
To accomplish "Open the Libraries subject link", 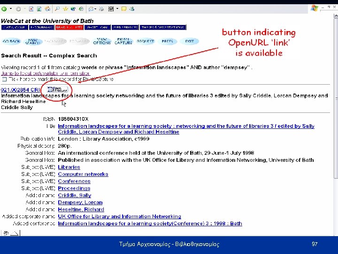I will [69, 167].
